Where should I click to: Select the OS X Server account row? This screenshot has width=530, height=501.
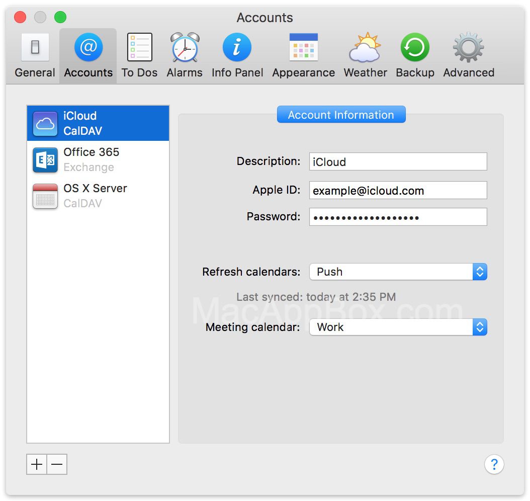pyautogui.click(x=98, y=196)
